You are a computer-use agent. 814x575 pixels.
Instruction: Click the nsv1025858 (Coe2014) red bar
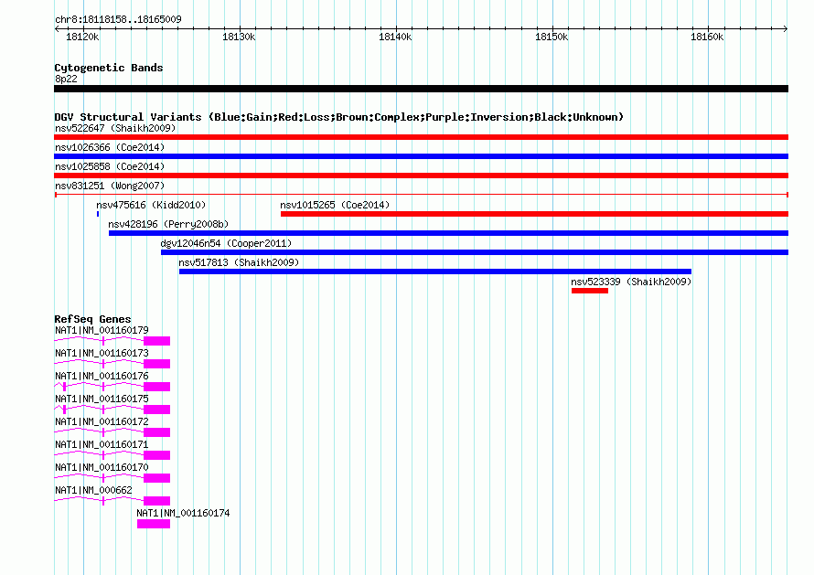(x=421, y=176)
